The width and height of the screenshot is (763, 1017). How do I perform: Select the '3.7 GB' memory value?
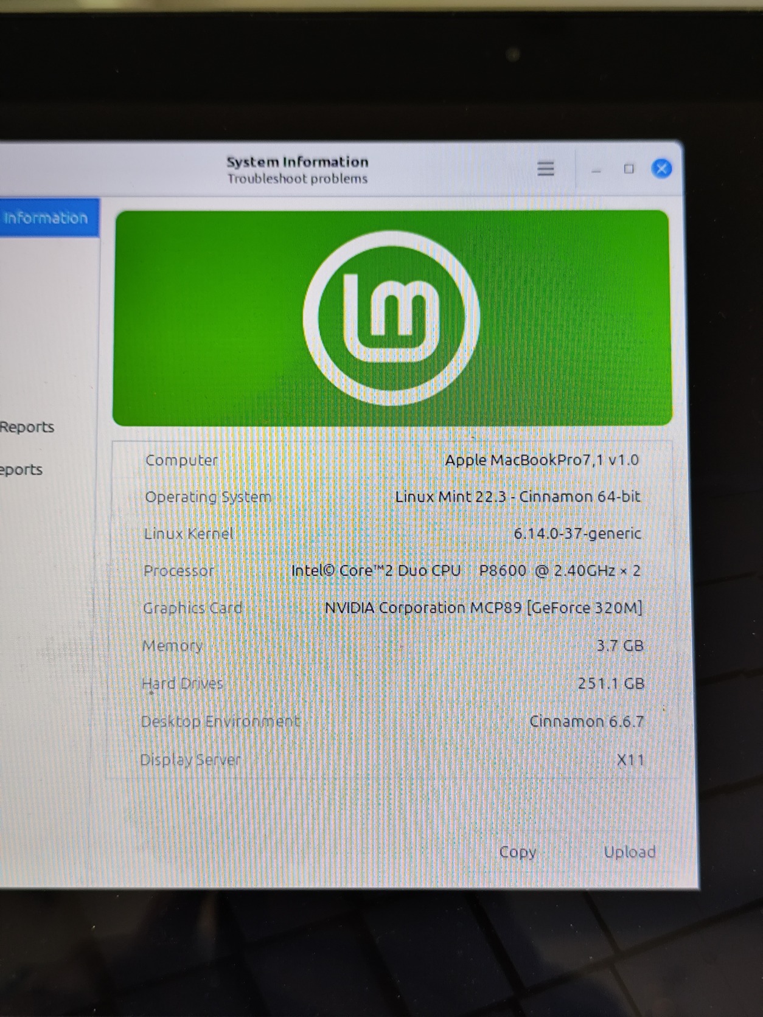click(x=619, y=645)
